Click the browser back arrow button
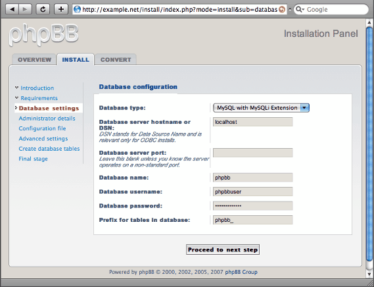The image size is (374, 287). [12, 9]
